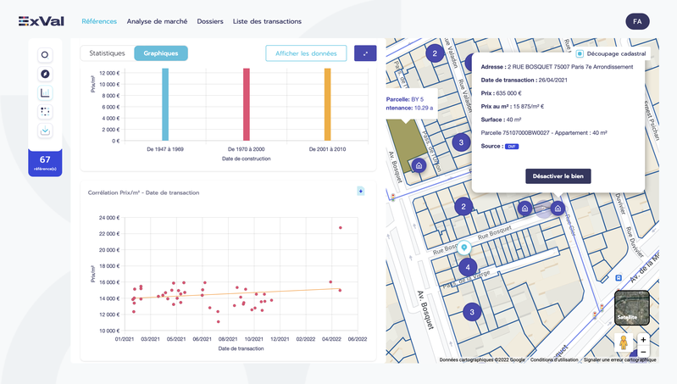The width and height of the screenshot is (677, 384).
Task: Open the bar chart icon in sidebar
Action: (x=45, y=93)
